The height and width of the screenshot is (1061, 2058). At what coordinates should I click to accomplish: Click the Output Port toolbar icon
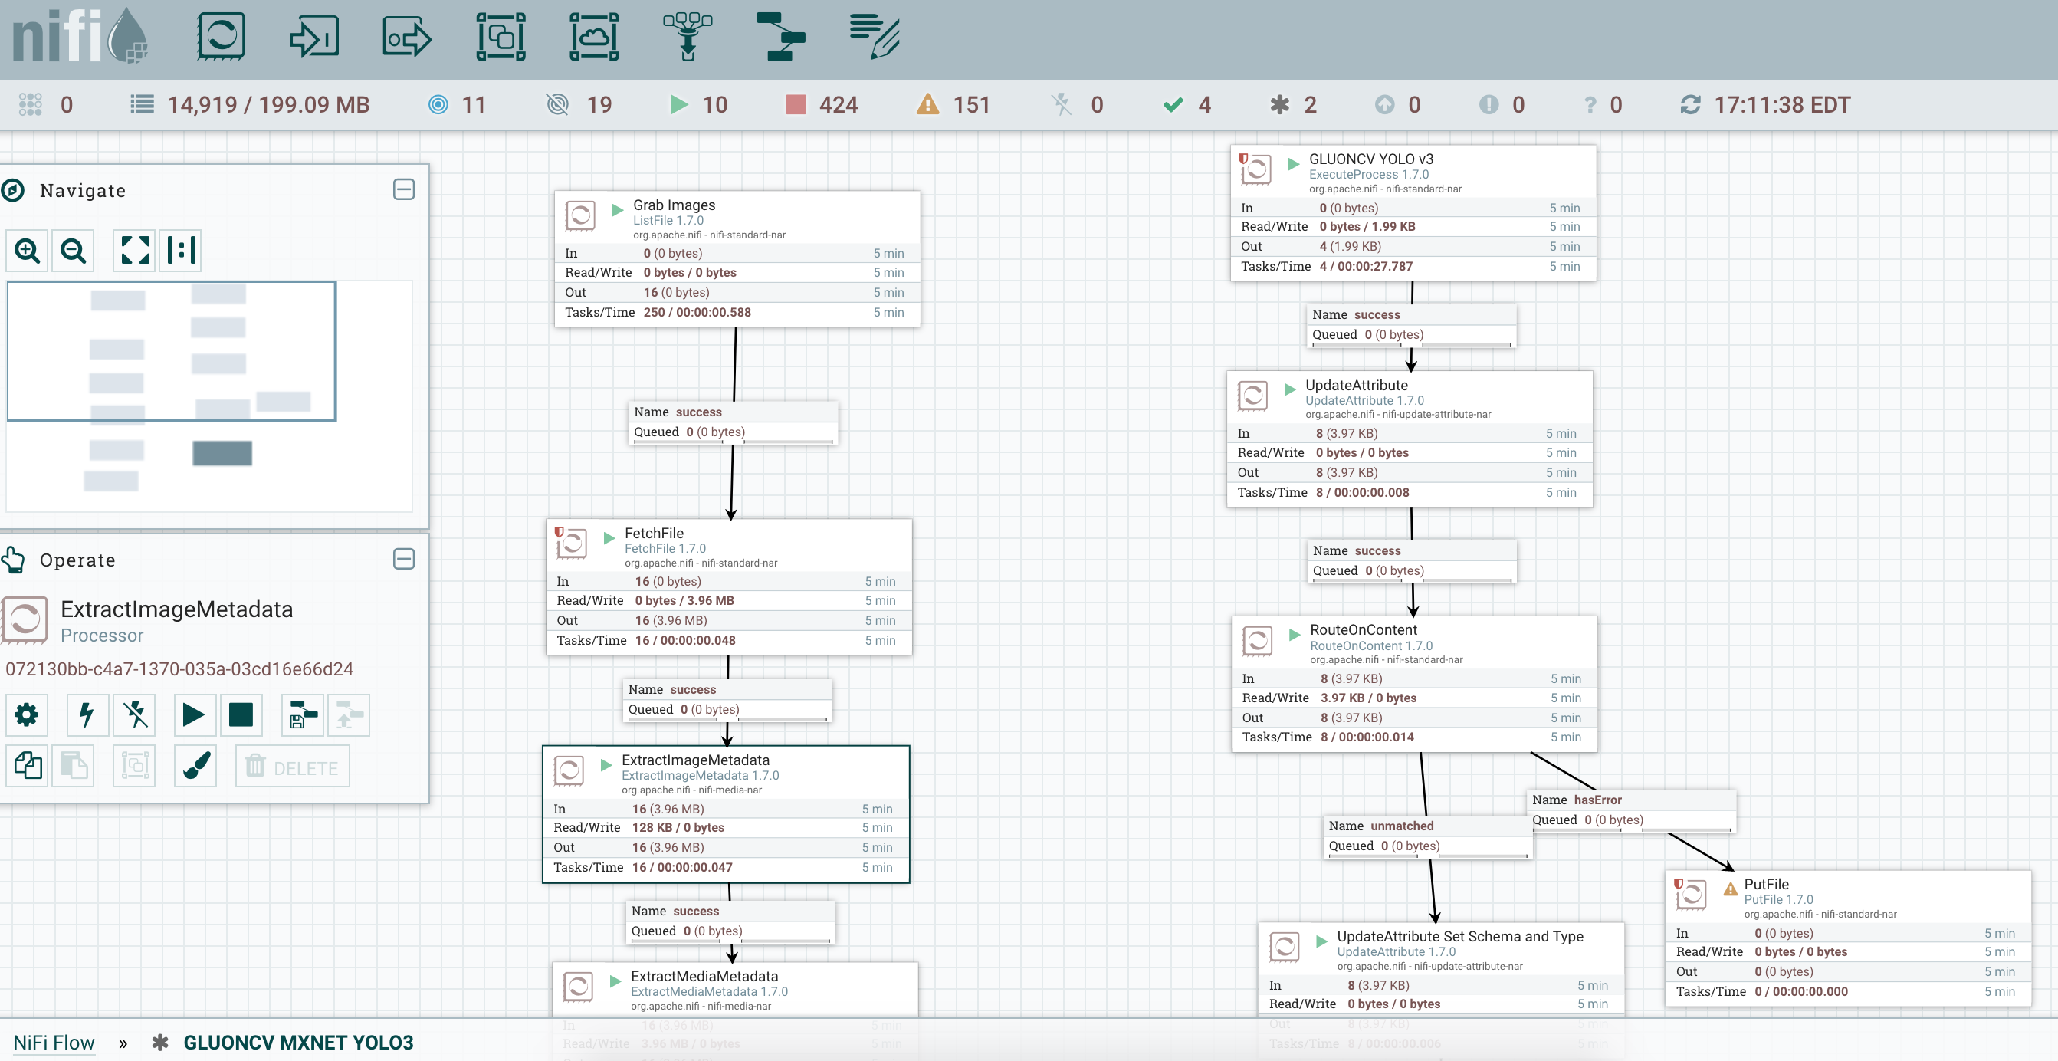pyautogui.click(x=407, y=37)
